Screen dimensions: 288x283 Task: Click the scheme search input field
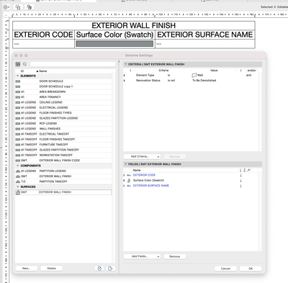tap(73, 64)
